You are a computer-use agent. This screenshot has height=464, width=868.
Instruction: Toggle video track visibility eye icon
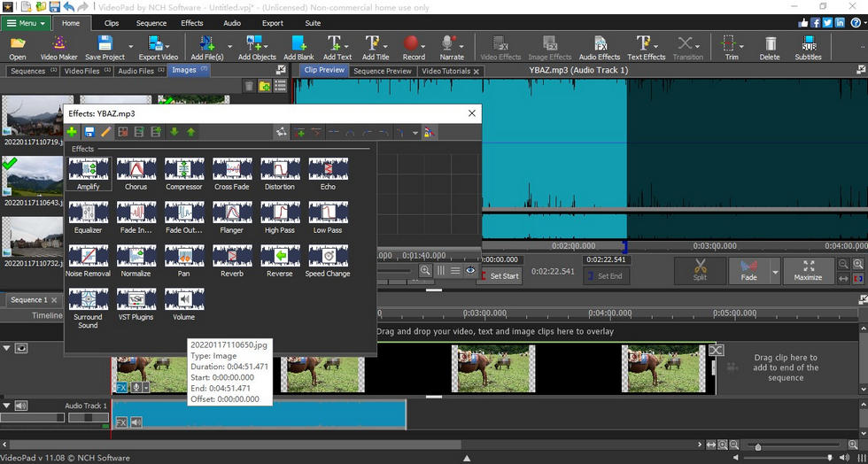(21, 348)
